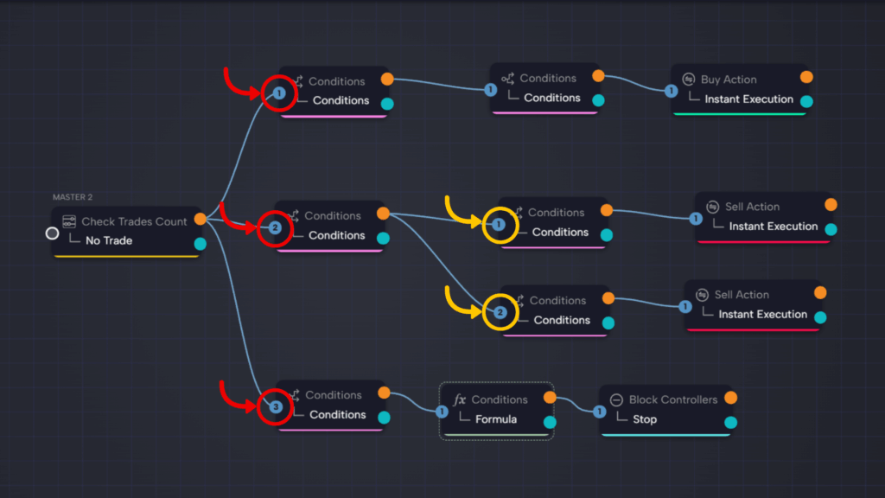Click the fx icon on the Formula node
The height and width of the screenshot is (498, 885).
click(460, 399)
